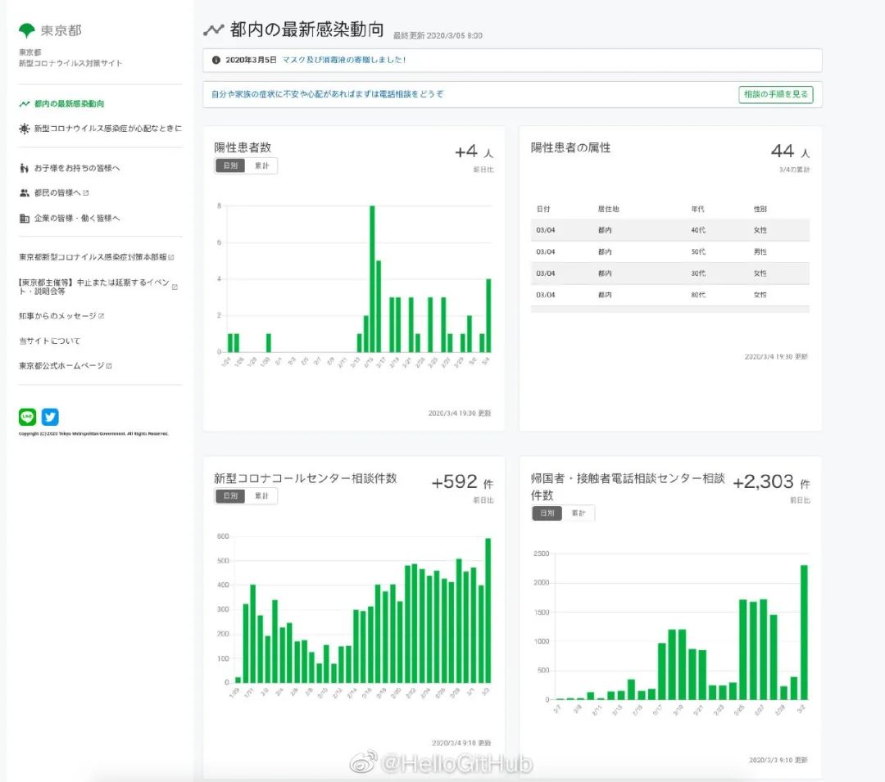Viewport: 885px width, 782px height.
Task: Open 当サイトについて in the sidebar
Action: (50, 341)
